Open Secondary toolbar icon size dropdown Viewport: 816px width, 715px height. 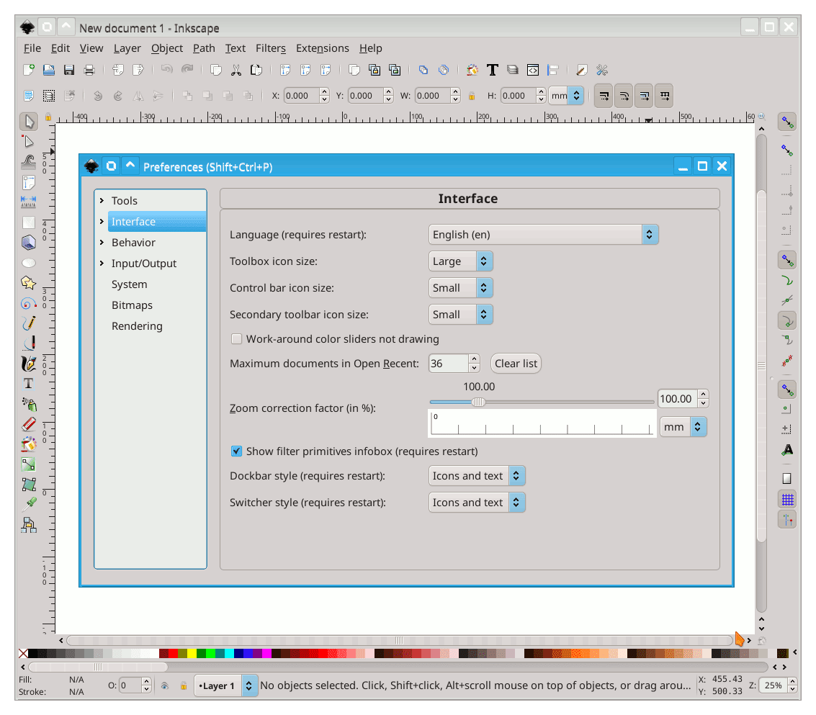460,315
